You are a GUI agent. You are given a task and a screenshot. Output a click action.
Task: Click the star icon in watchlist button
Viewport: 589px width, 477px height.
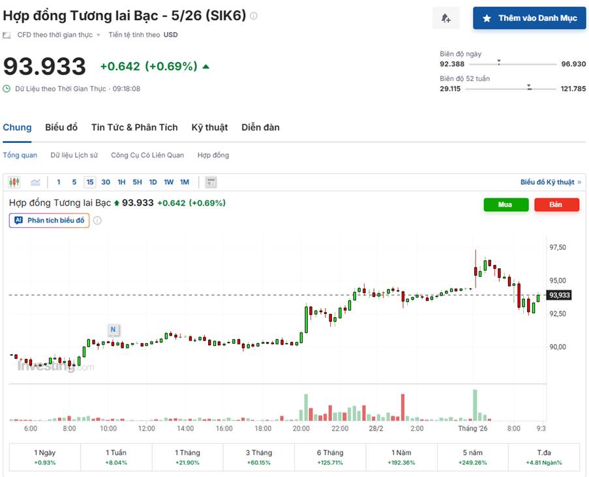click(487, 18)
